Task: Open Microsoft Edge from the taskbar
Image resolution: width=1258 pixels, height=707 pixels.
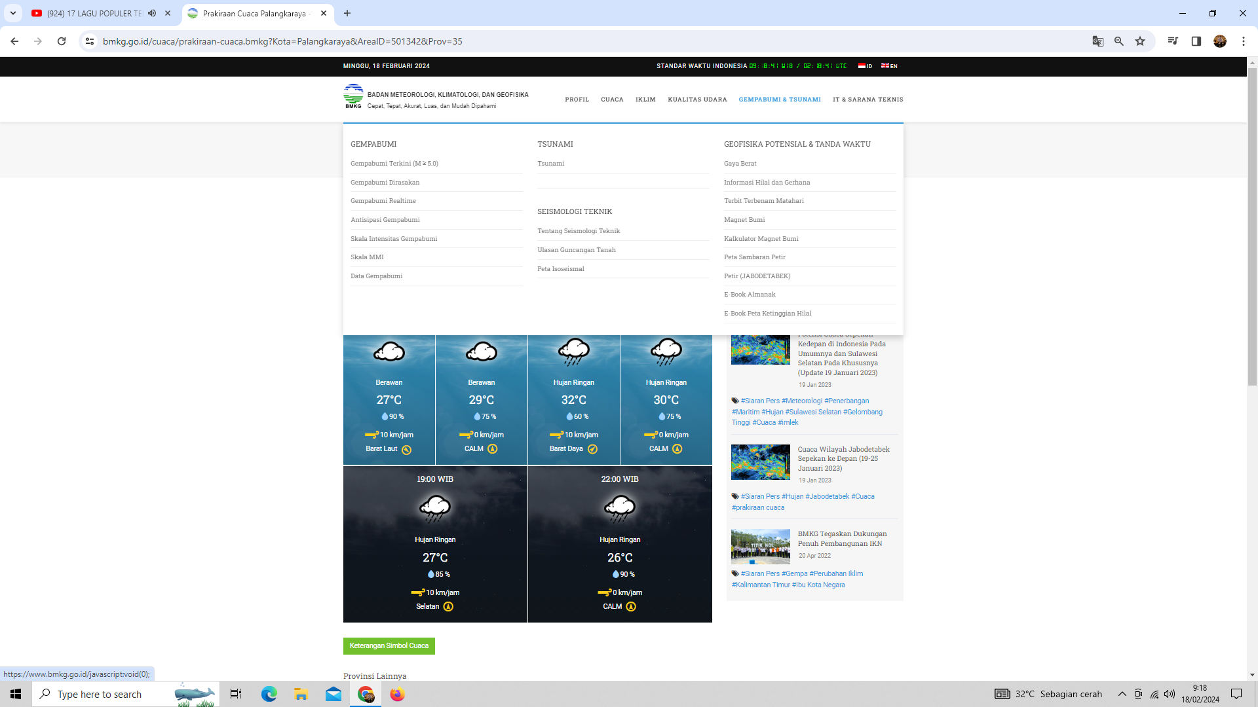Action: pyautogui.click(x=269, y=694)
